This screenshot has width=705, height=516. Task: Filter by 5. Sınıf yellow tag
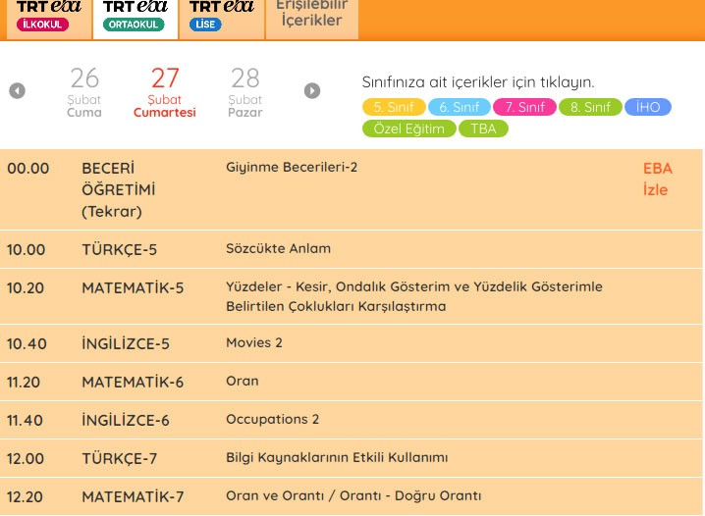(x=394, y=108)
